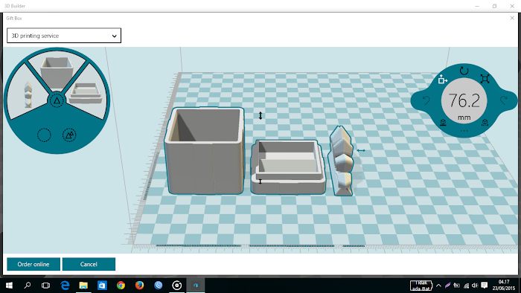The image size is (521, 293).
Task: Launch Firefox from taskbar
Action: pyautogui.click(x=140, y=285)
